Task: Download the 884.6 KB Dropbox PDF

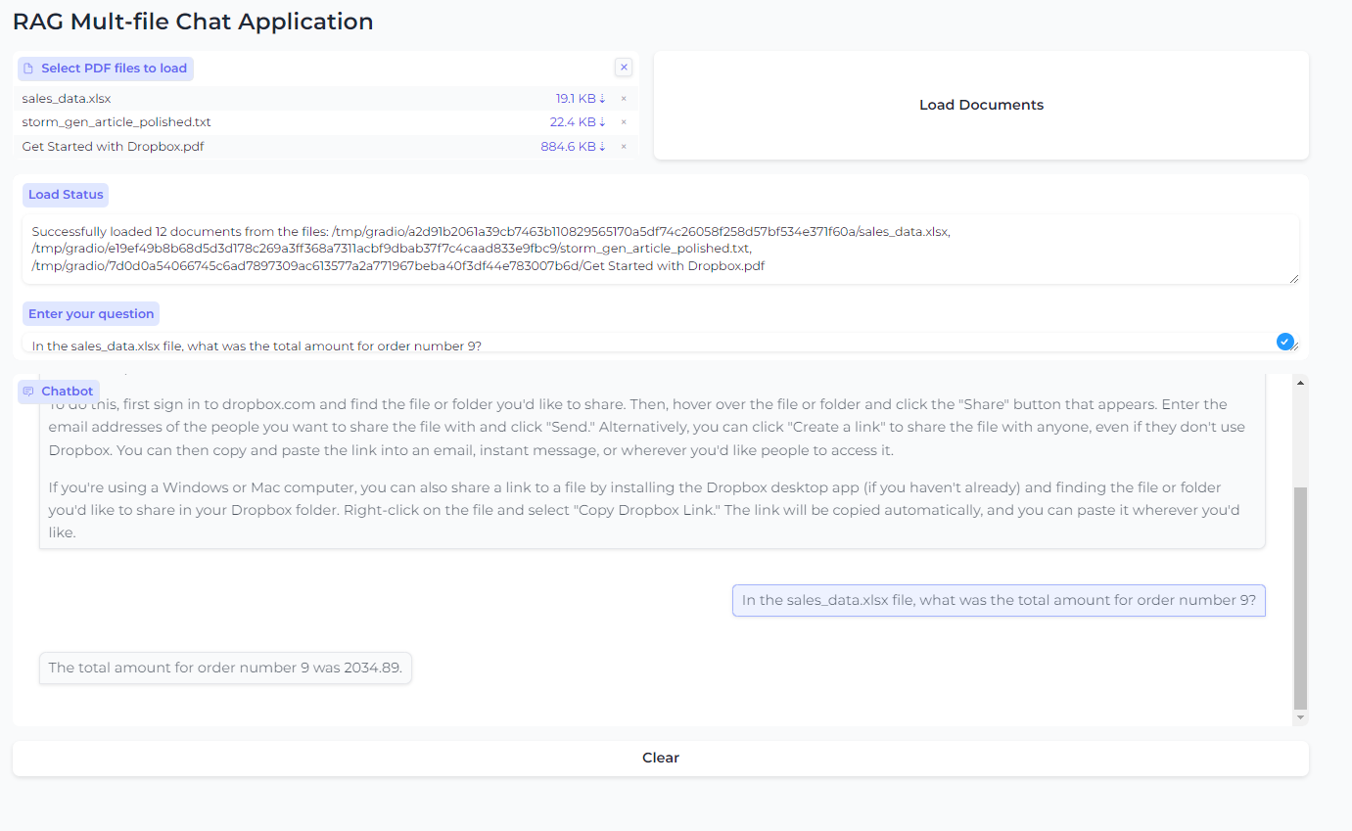Action: [x=573, y=147]
